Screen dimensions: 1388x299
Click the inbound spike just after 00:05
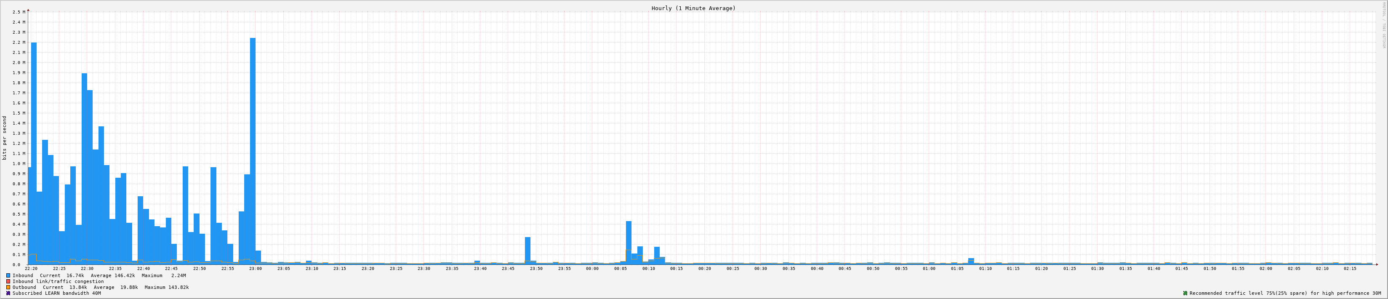628,243
